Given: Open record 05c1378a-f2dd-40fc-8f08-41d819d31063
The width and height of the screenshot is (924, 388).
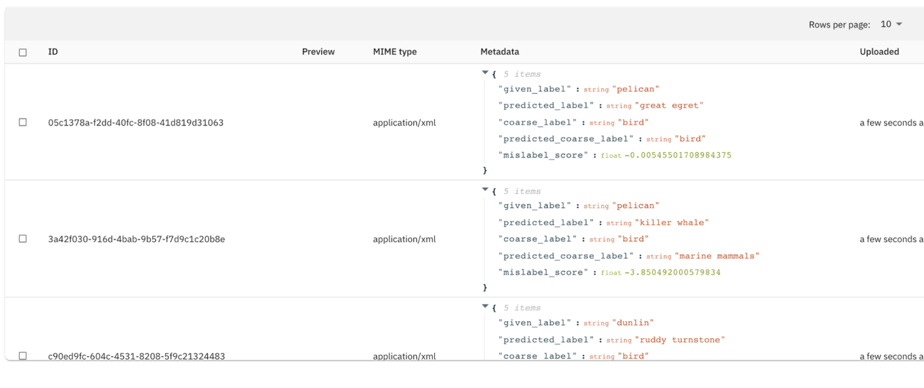Looking at the screenshot, I should point(135,122).
